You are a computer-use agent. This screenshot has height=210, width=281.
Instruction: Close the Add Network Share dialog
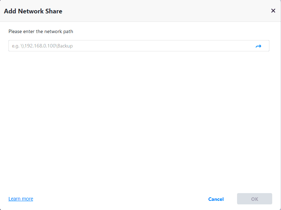[x=273, y=11]
